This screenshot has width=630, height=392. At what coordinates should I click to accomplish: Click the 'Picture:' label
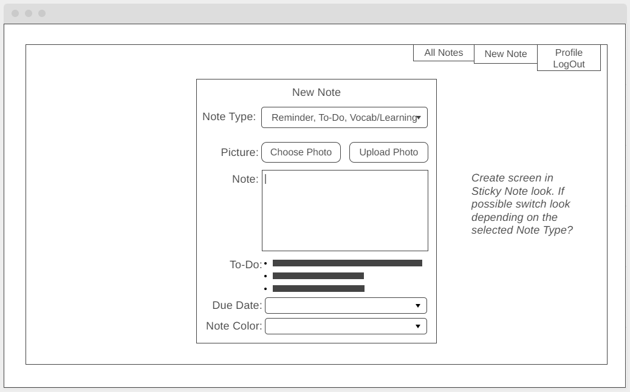pos(239,152)
